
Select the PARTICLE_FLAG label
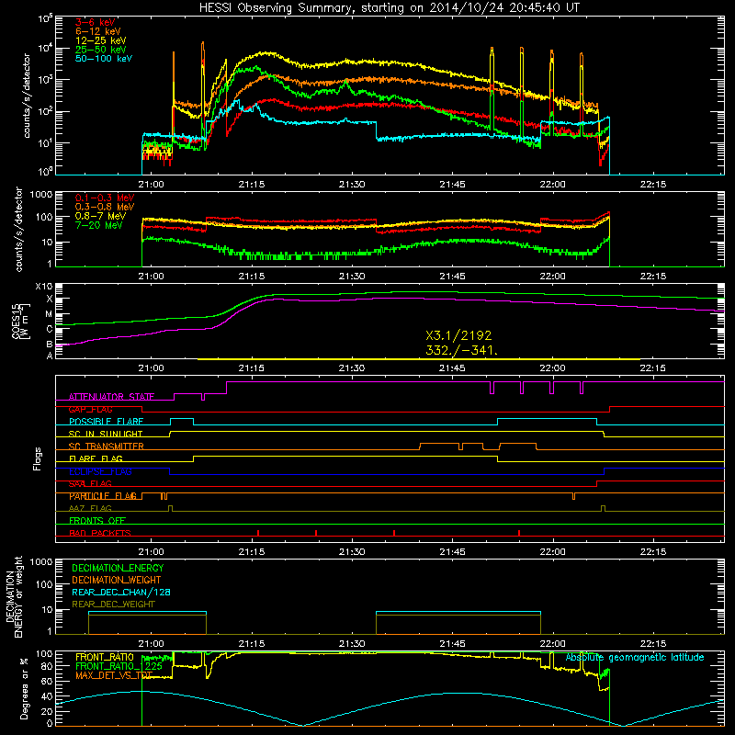coord(103,496)
